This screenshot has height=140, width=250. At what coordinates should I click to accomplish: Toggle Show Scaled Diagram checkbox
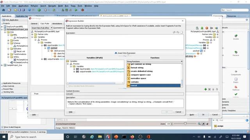2,127
